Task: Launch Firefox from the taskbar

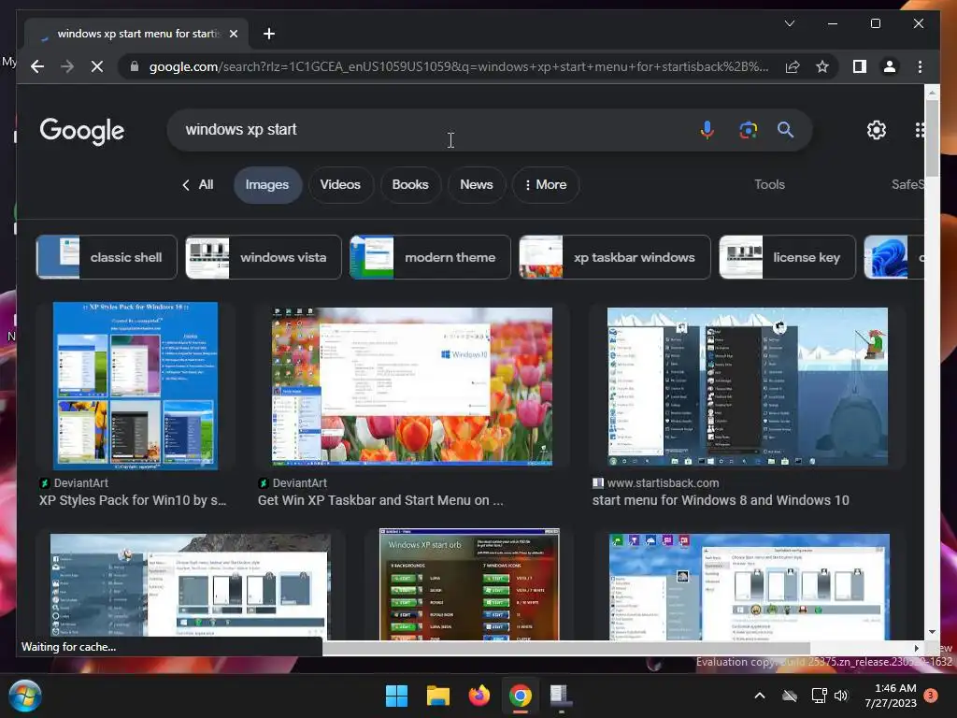Action: (479, 696)
